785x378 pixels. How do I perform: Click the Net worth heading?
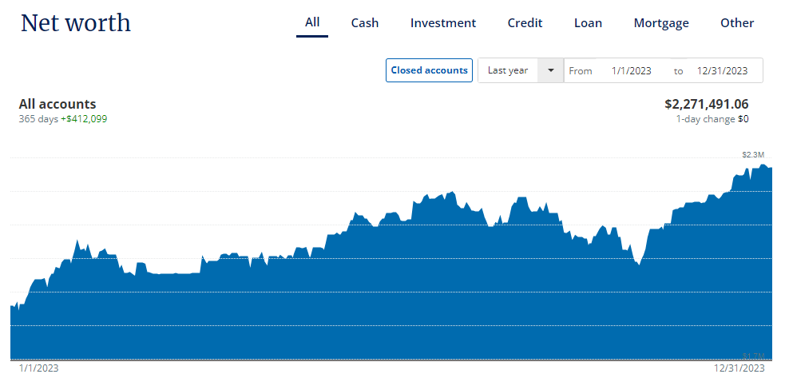(x=76, y=23)
